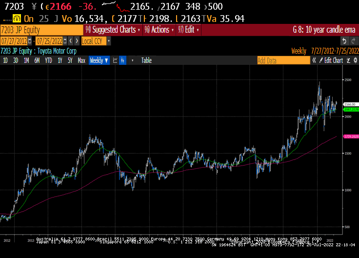Select the Max range tab

pyautogui.click(x=81, y=60)
